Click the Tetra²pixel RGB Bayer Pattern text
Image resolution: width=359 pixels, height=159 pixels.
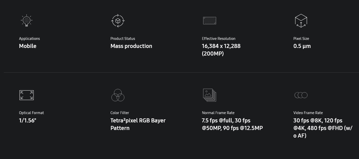pyautogui.click(x=138, y=124)
